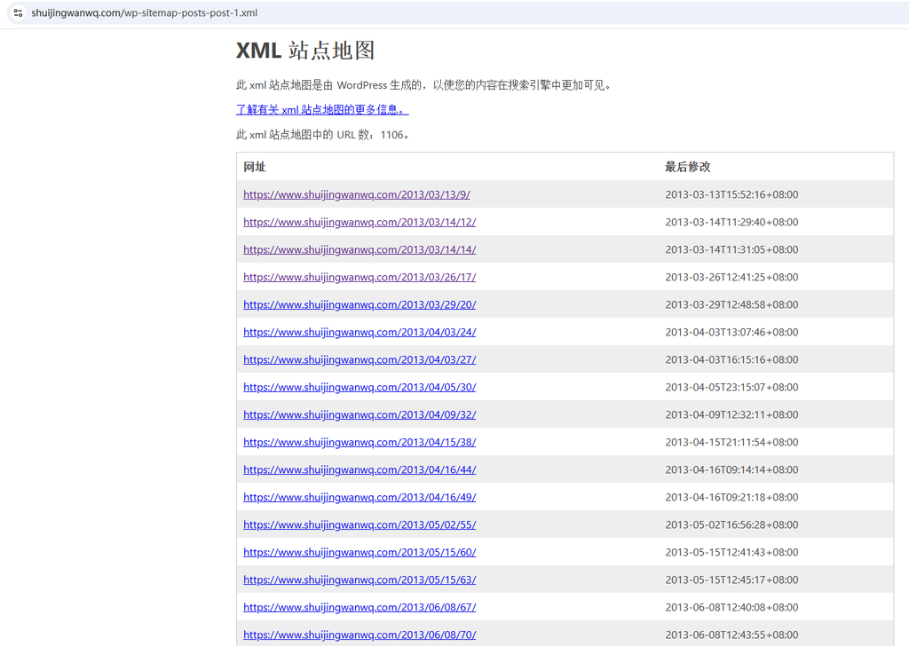Open link ending /2013/04/03/24/
909x646 pixels.
coord(360,332)
